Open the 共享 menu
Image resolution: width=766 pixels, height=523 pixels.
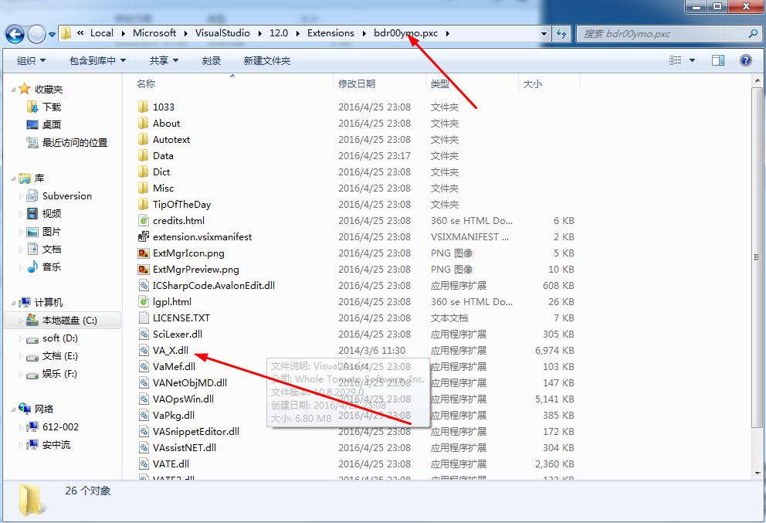click(x=164, y=60)
